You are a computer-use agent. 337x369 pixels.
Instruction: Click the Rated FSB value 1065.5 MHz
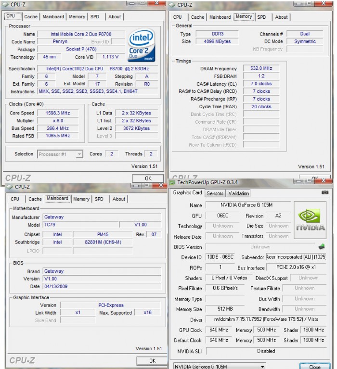[58, 136]
